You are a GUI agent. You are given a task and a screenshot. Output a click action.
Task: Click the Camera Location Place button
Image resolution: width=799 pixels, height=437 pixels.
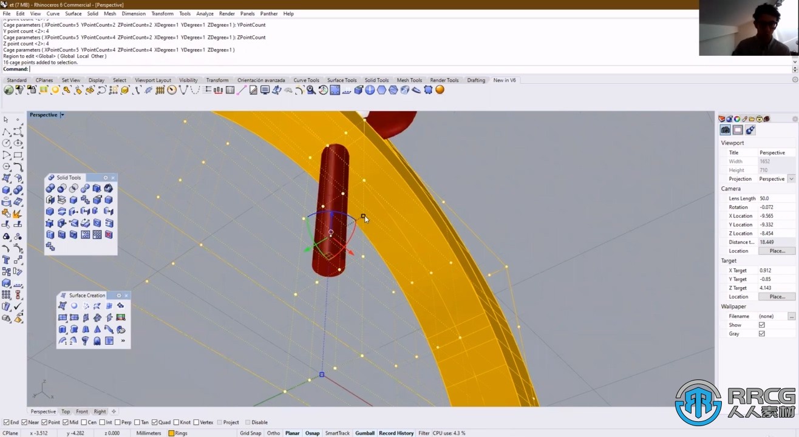[x=777, y=251]
